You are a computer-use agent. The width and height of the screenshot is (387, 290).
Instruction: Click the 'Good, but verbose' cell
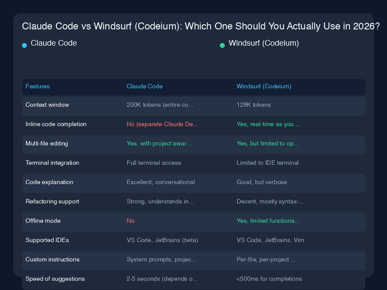click(x=262, y=182)
